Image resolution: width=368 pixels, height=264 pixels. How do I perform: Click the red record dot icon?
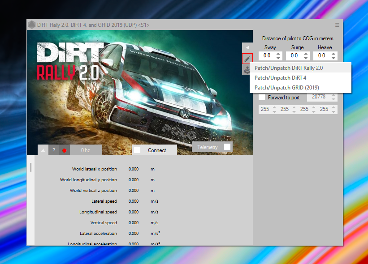(x=64, y=150)
